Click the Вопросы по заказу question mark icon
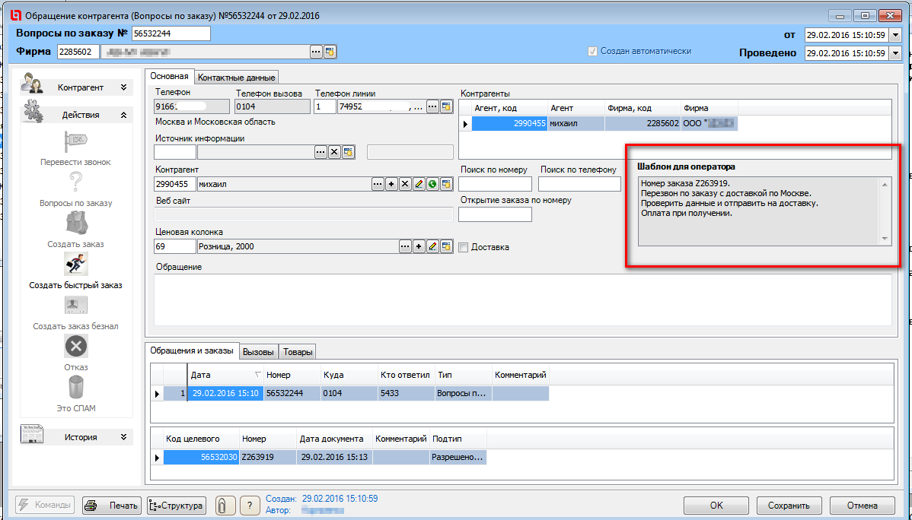The width and height of the screenshot is (912, 520). point(75,183)
